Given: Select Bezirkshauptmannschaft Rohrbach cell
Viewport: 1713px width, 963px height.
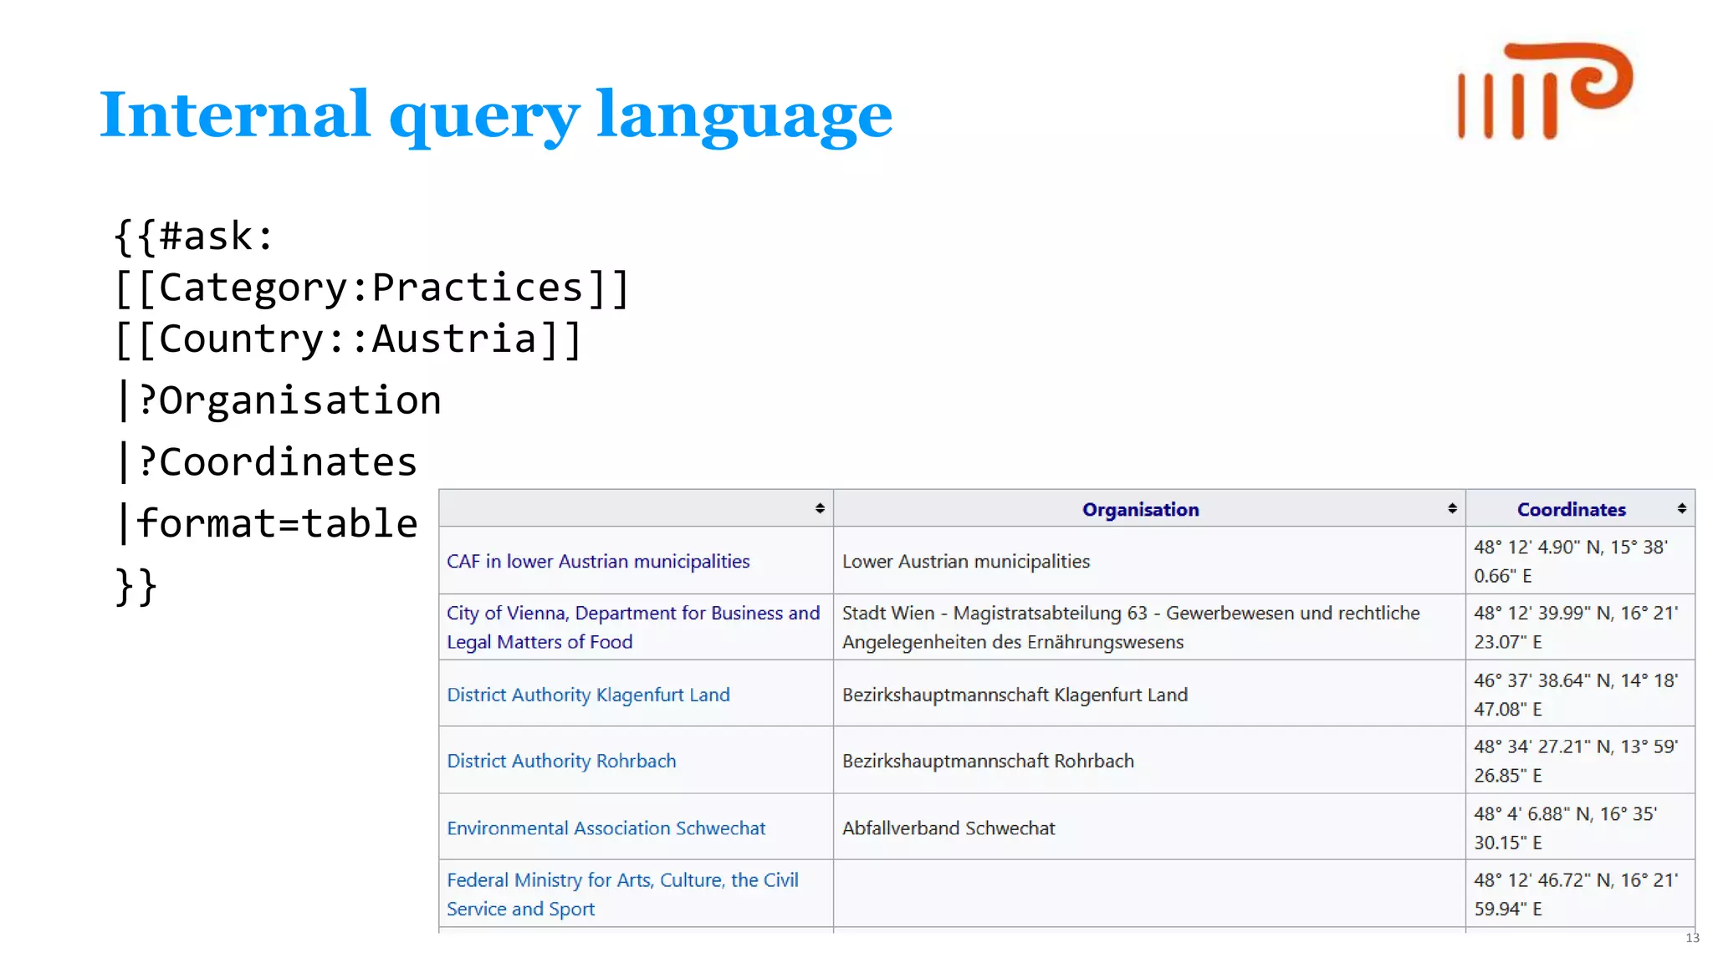Looking at the screenshot, I should pos(1149,760).
